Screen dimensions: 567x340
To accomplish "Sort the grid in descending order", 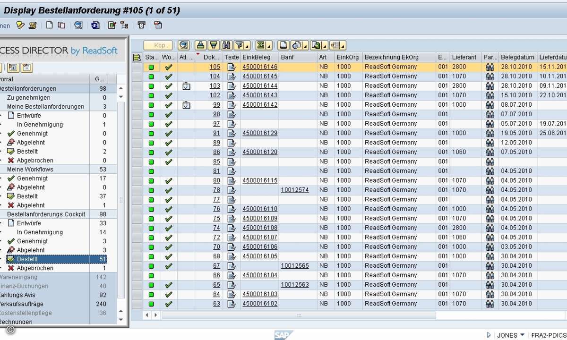I will 214,45.
